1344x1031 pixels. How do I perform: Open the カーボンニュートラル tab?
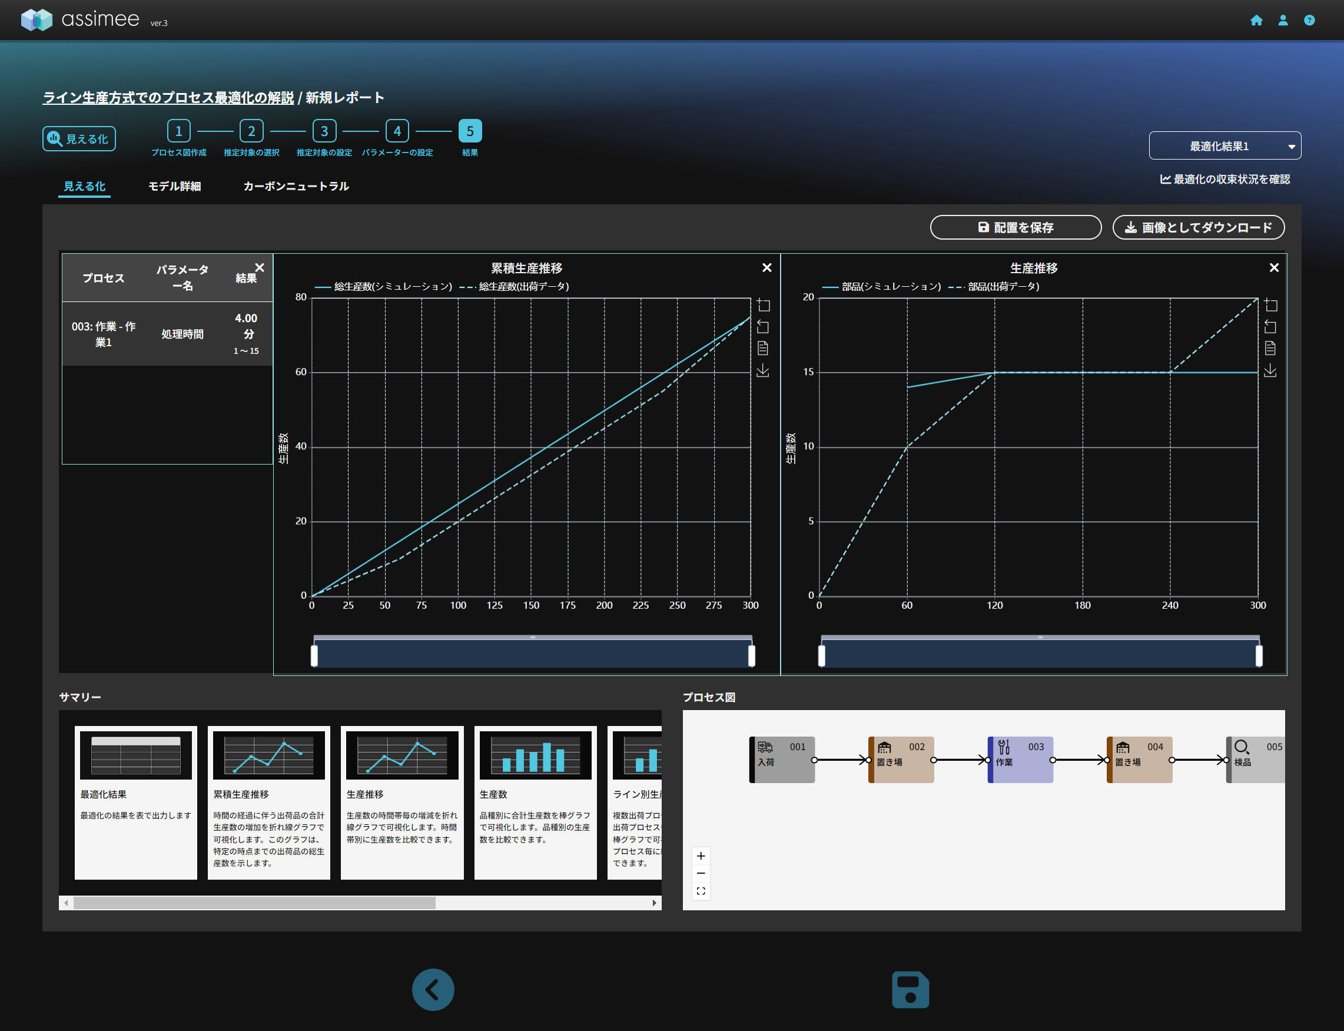coord(296,186)
